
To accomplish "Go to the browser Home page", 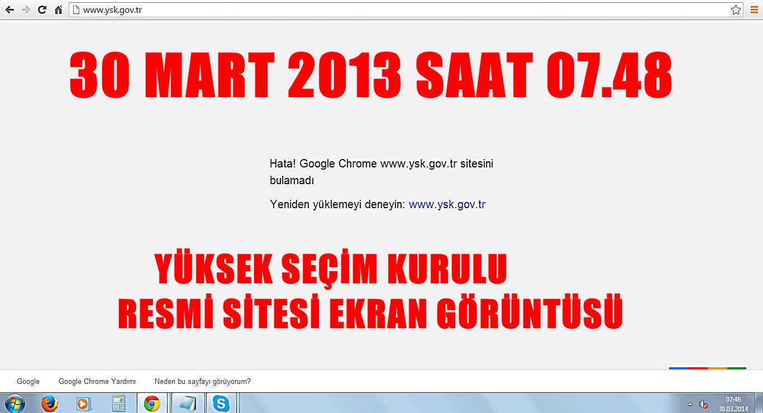I will (58, 10).
